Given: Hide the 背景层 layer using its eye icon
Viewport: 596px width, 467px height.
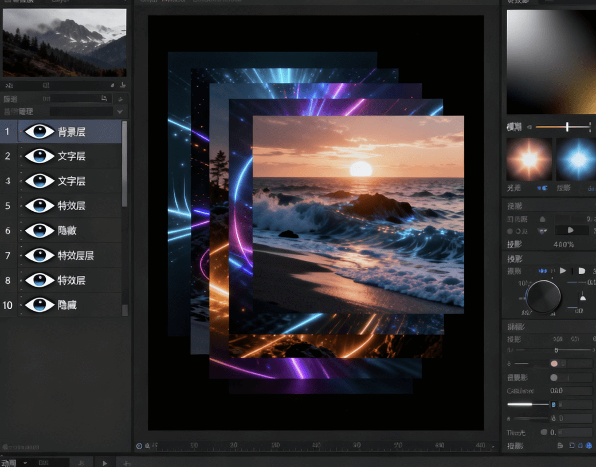Looking at the screenshot, I should point(39,132).
